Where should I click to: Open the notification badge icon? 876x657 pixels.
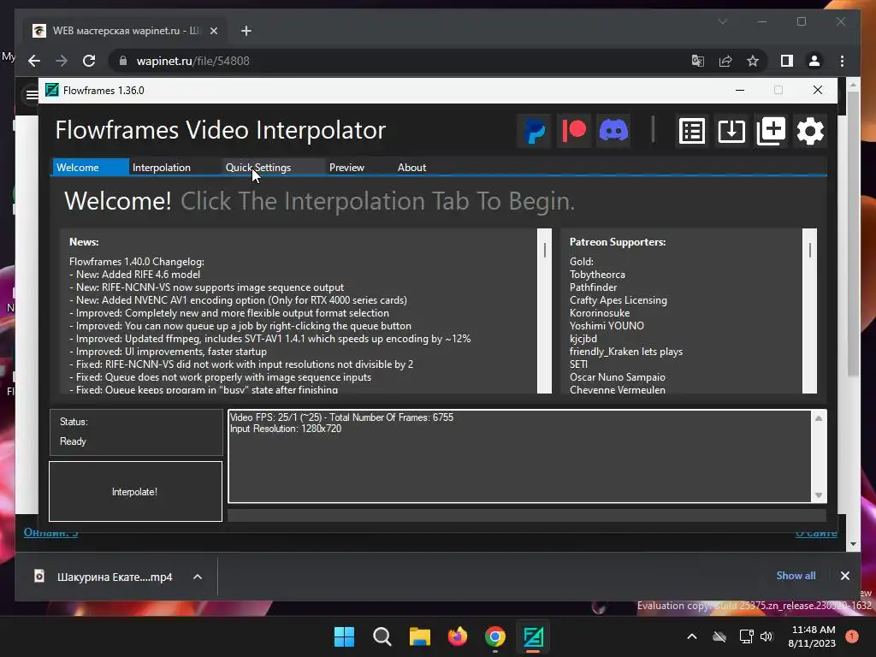pyautogui.click(x=851, y=636)
